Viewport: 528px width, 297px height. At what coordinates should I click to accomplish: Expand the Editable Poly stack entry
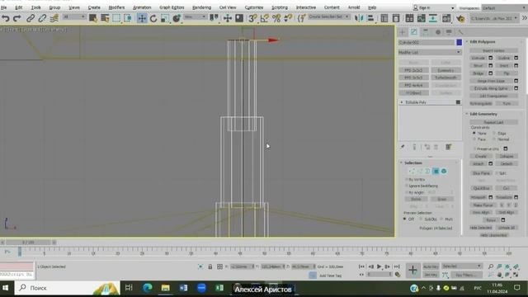[402, 102]
